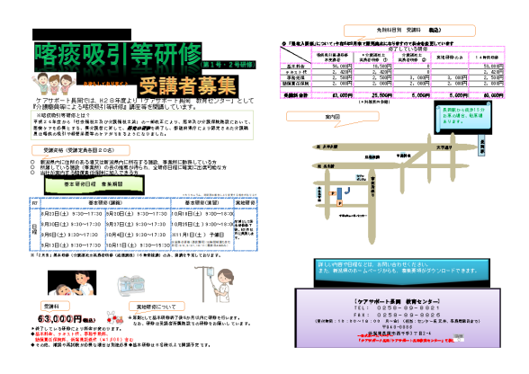Image resolution: width=529 pixels, height=374 pixels.
Task: Select the suction machine device picture
Action: 131,284
